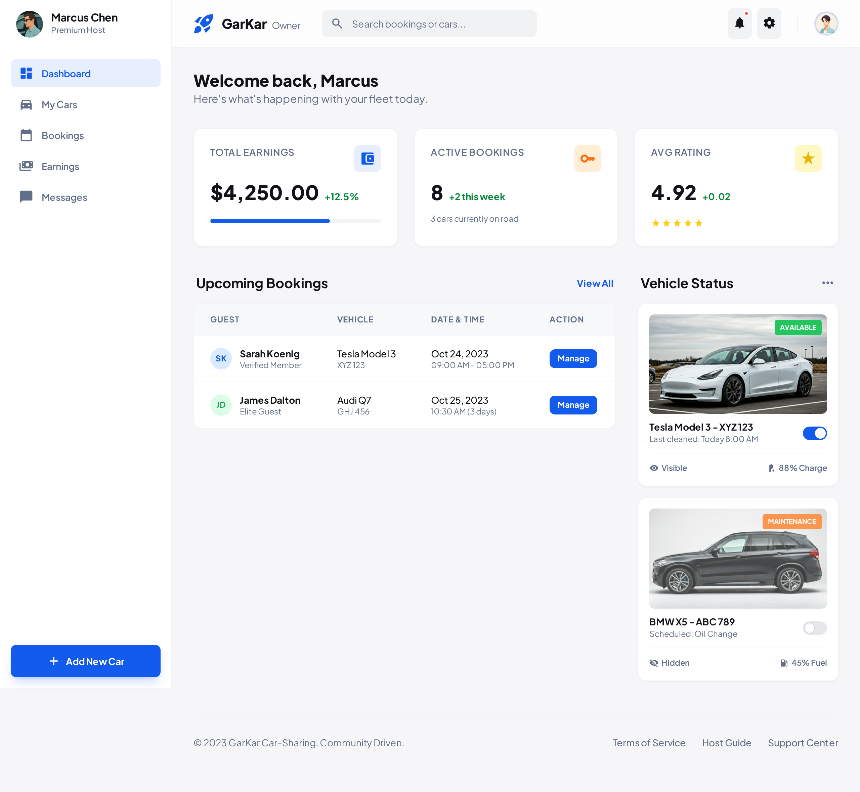Click the DATE & TIME column header
This screenshot has height=792, width=860.
(458, 320)
